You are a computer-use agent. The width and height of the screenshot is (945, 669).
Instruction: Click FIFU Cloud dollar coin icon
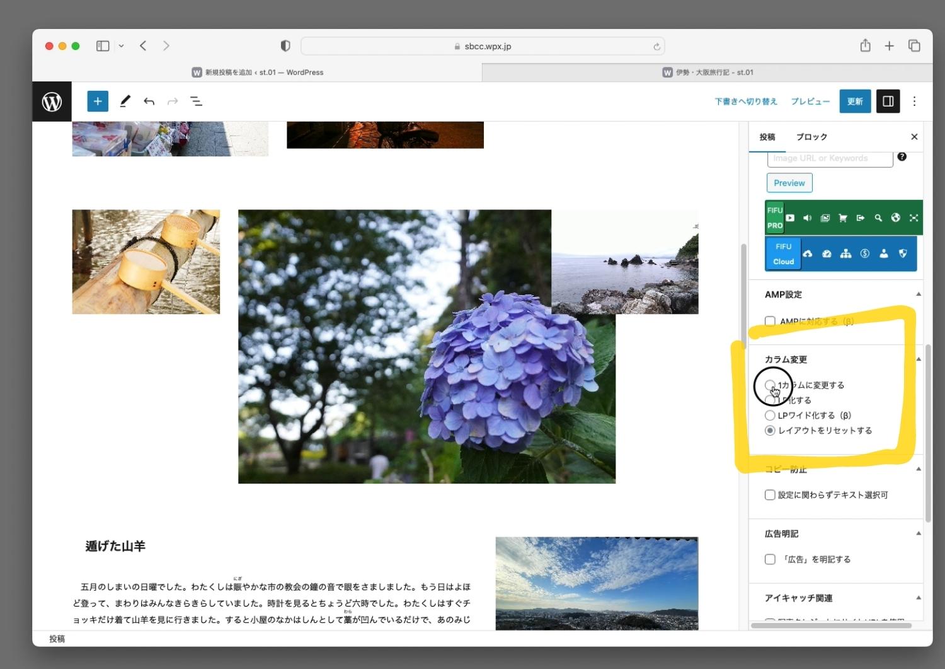click(865, 253)
